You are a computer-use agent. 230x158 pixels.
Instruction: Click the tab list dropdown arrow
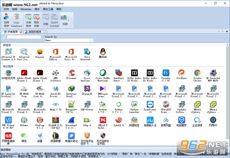(227, 31)
